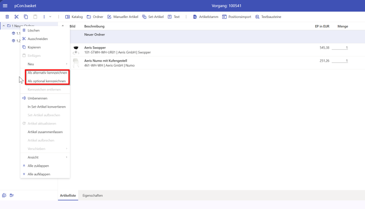365x209 pixels.
Task: Click the Textbausteine toolbar icon
Action: (268, 17)
